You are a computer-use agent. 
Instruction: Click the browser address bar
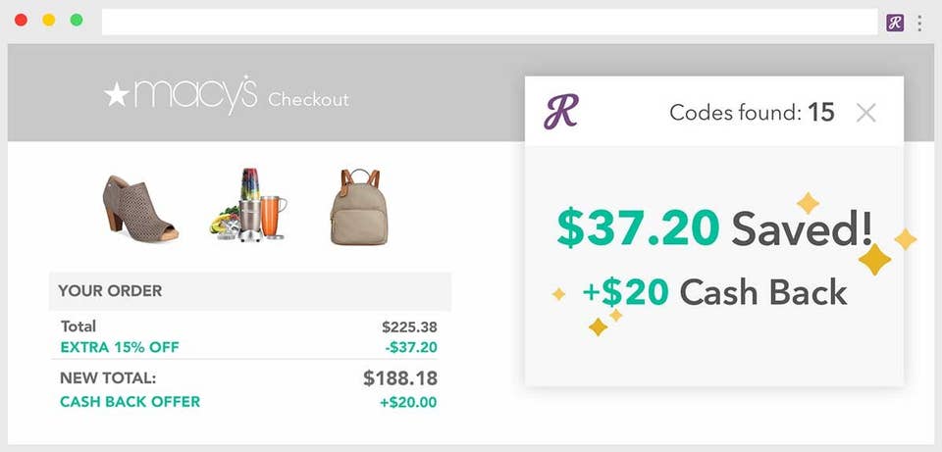[490, 22]
